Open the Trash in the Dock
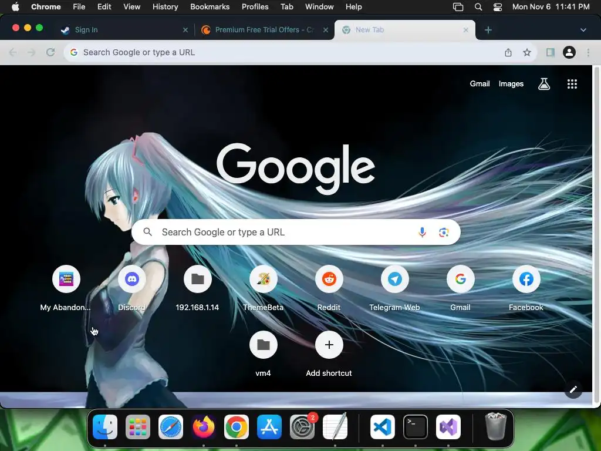The image size is (601, 451). coord(495,426)
